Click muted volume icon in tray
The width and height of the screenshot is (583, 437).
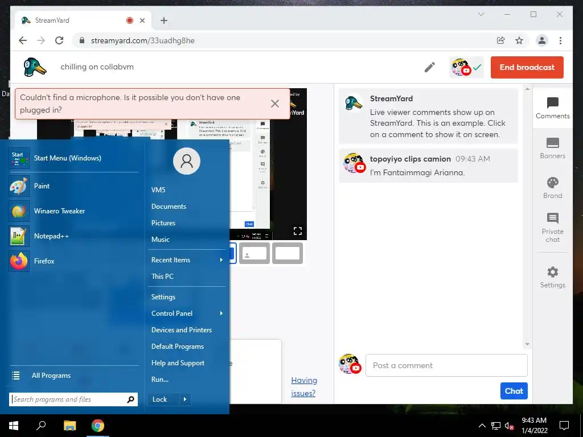click(510, 426)
